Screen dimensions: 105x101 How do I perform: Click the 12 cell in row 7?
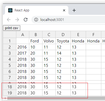[63, 77]
